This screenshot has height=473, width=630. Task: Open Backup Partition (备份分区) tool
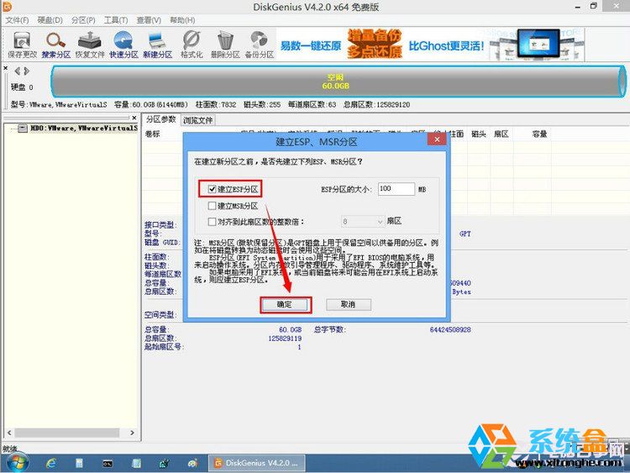(x=260, y=45)
